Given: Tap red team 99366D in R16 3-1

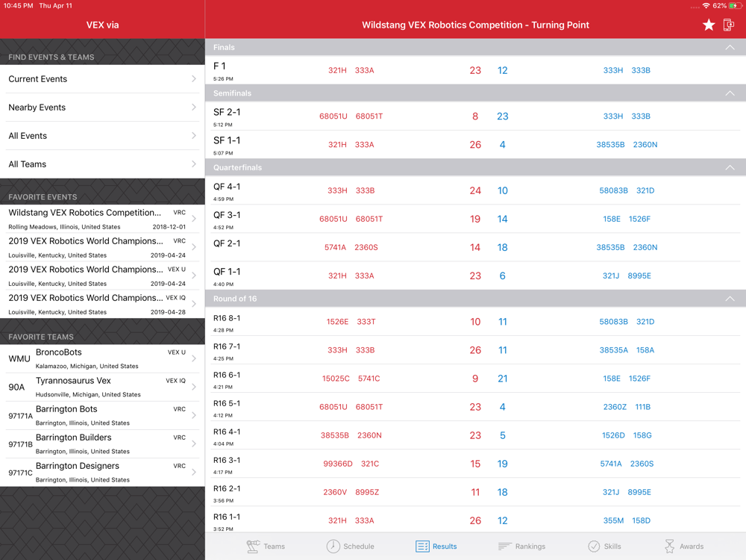Looking at the screenshot, I should pyautogui.click(x=338, y=464).
